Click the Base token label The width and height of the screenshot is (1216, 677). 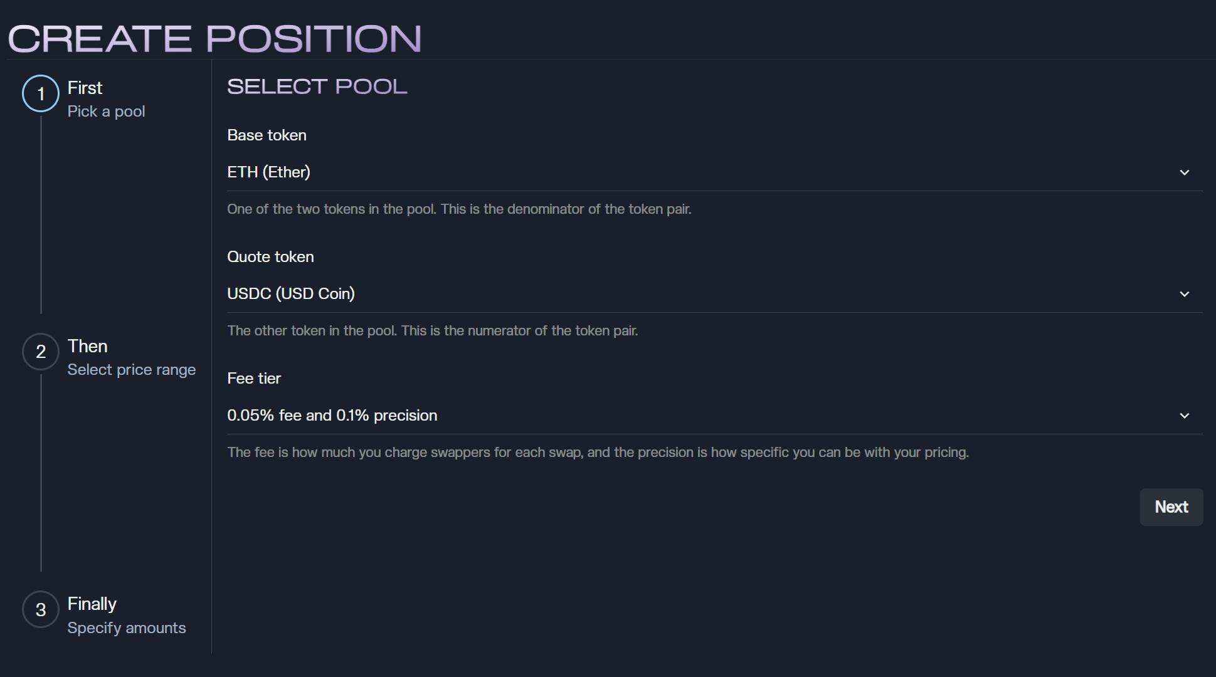[267, 135]
